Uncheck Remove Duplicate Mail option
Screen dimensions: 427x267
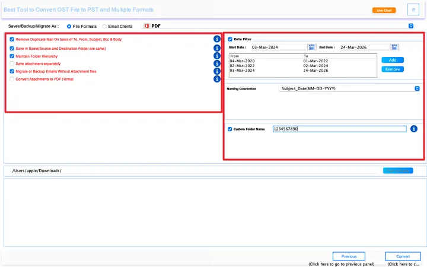click(12, 39)
